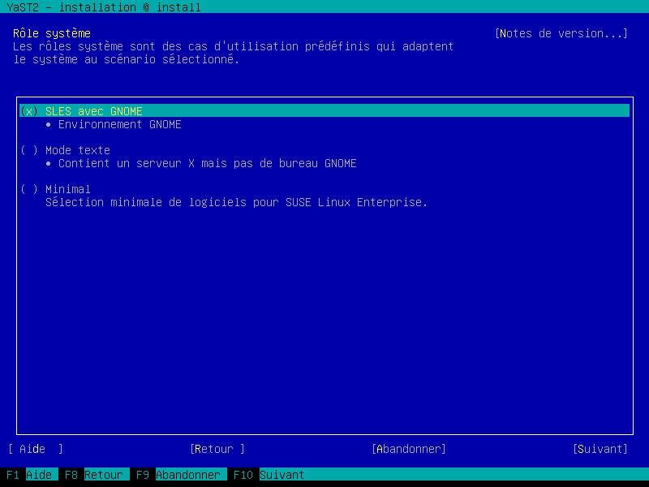Screen dimensions: 649x487
Task: Go back using the [Retour] button
Action: pyautogui.click(x=217, y=449)
